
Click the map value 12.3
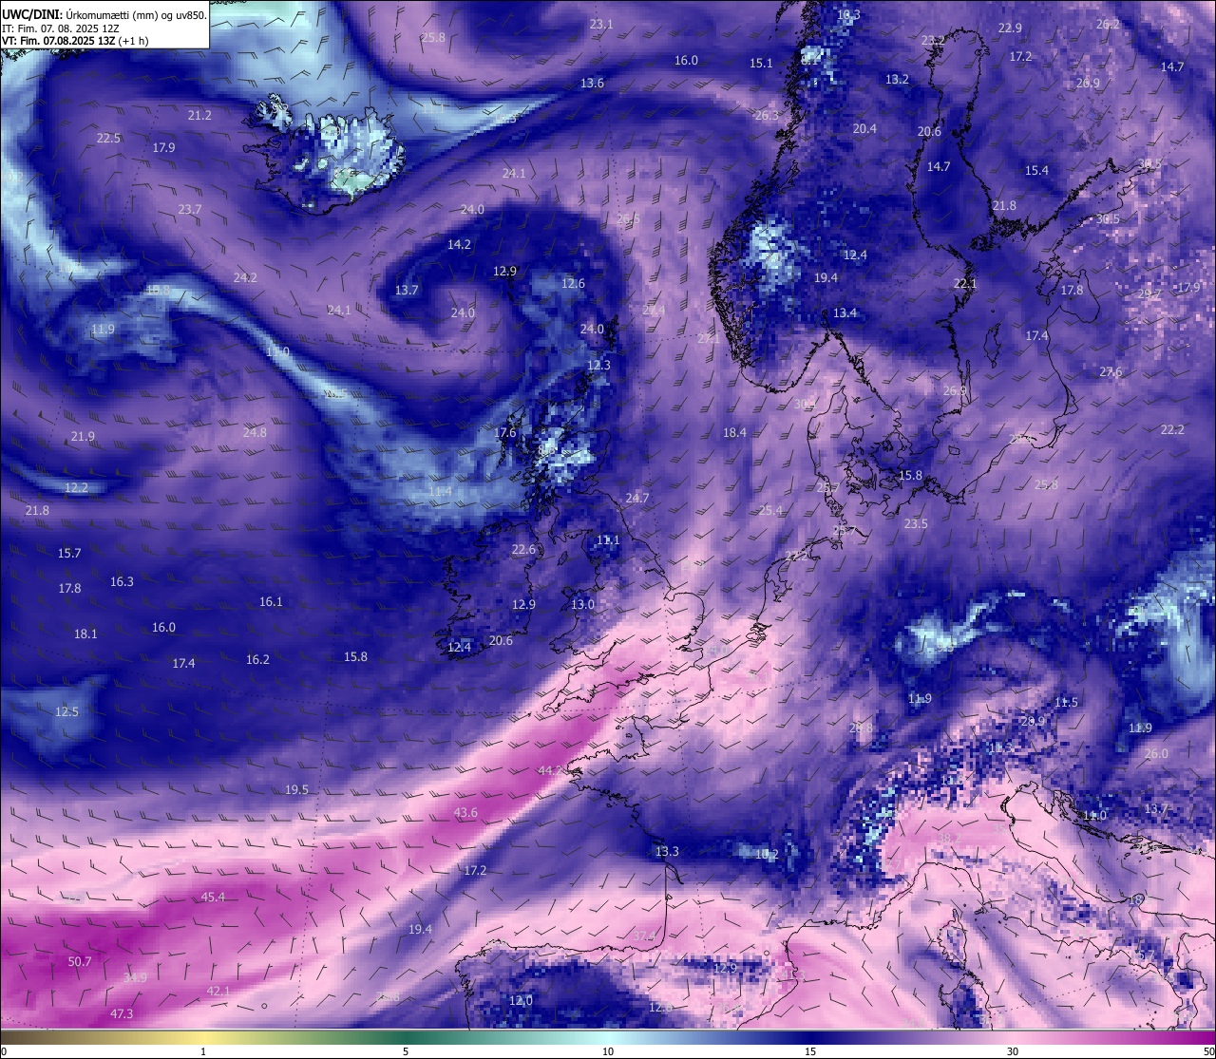coord(598,365)
